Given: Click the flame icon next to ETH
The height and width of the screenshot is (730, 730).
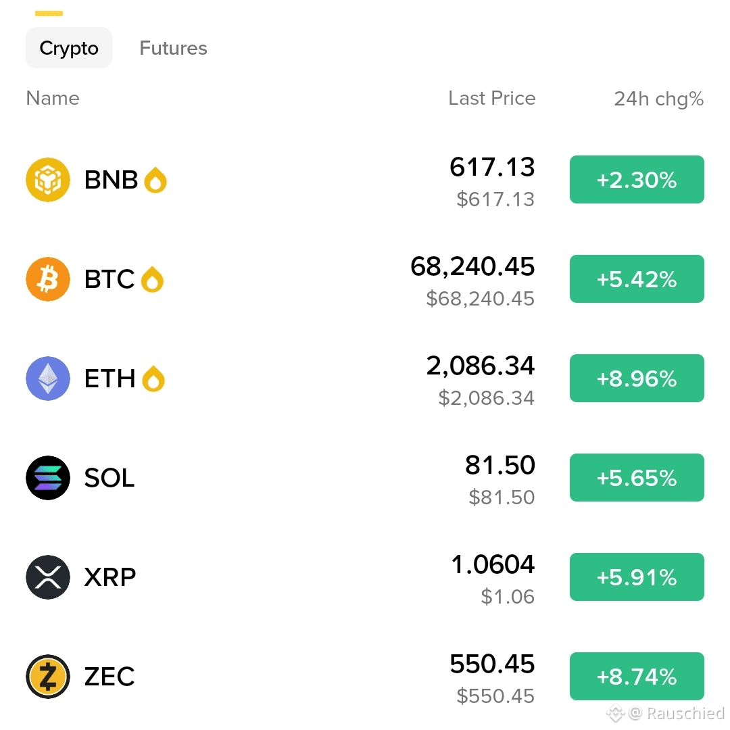Looking at the screenshot, I should pyautogui.click(x=153, y=379).
